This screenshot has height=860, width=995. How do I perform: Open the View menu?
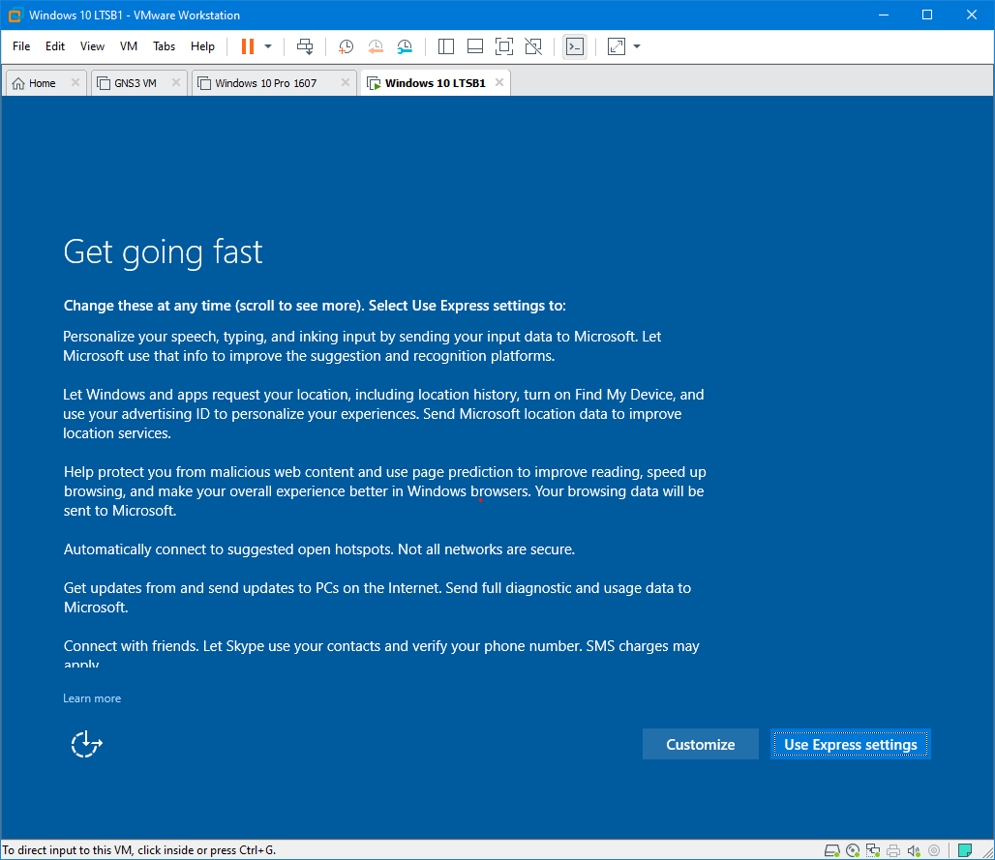[x=92, y=46]
